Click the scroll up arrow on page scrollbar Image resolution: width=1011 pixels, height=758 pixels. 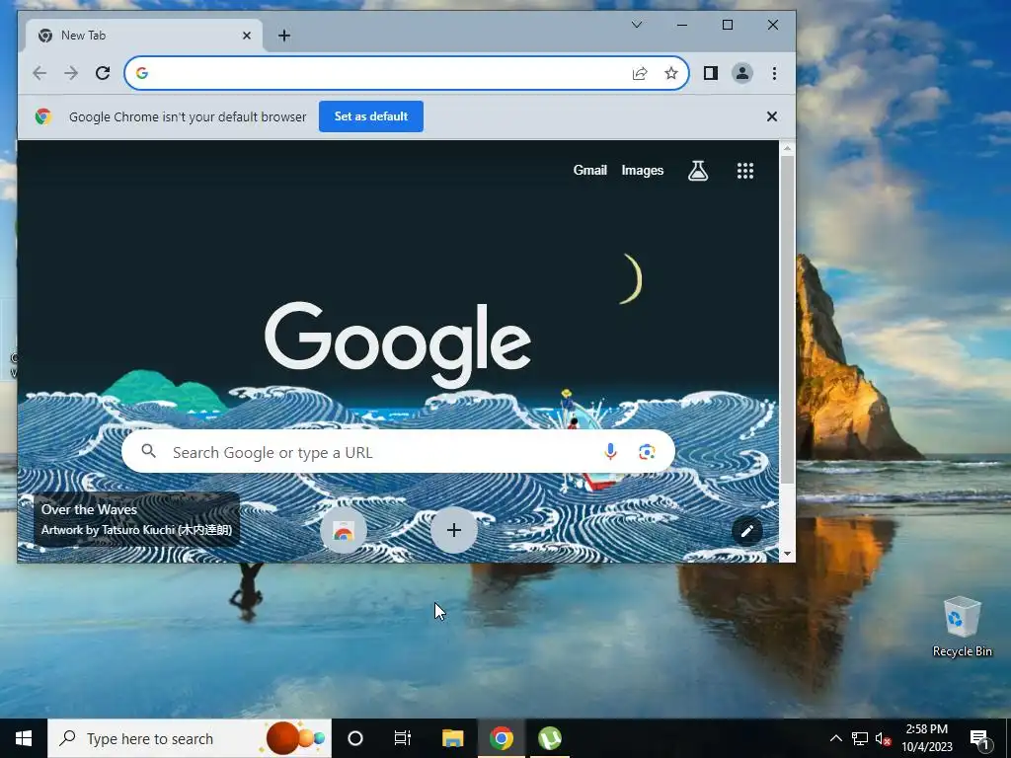787,148
